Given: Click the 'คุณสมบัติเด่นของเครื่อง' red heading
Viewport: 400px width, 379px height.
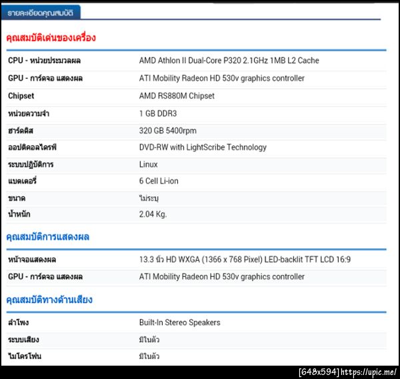Looking at the screenshot, I should pyautogui.click(x=51, y=38).
